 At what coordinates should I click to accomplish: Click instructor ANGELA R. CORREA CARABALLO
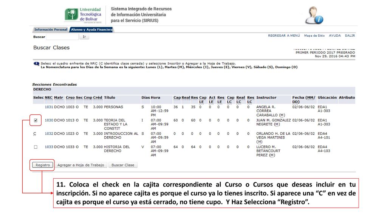pos(271,111)
